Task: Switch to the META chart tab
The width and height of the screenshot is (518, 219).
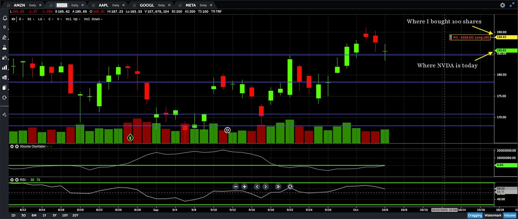Action: (191, 5)
